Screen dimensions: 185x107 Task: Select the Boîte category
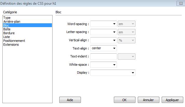tap(7, 29)
